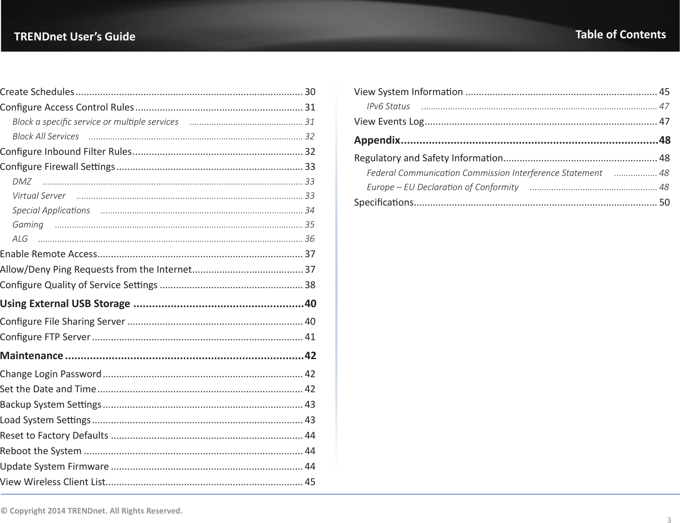Jump to the IPv6 Status subsection

(x=518, y=106)
